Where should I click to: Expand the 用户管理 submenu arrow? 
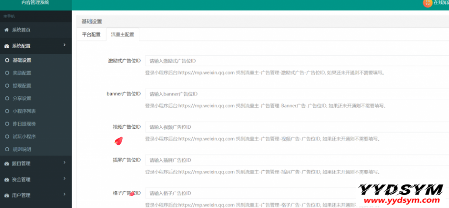[65, 195]
